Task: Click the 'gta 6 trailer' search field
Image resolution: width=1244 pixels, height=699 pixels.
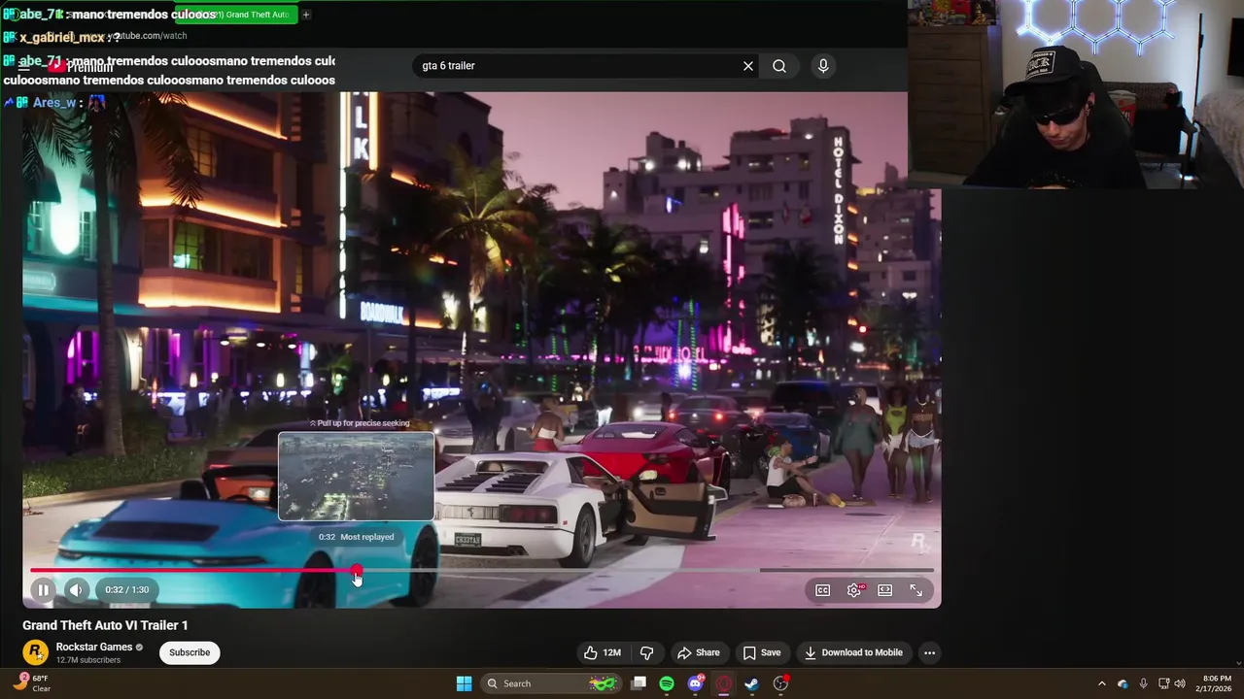Action: [x=578, y=66]
